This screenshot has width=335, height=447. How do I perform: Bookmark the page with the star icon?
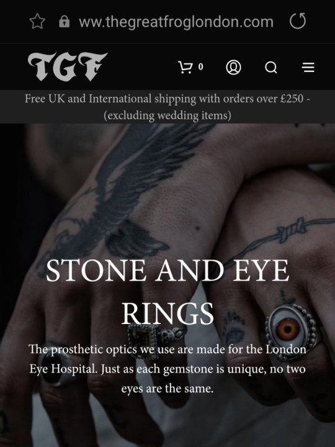pyautogui.click(x=37, y=22)
